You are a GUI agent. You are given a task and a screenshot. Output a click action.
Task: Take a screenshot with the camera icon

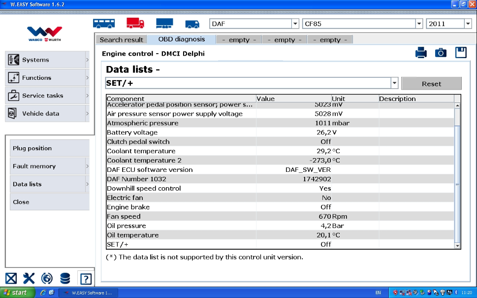pyautogui.click(x=441, y=53)
